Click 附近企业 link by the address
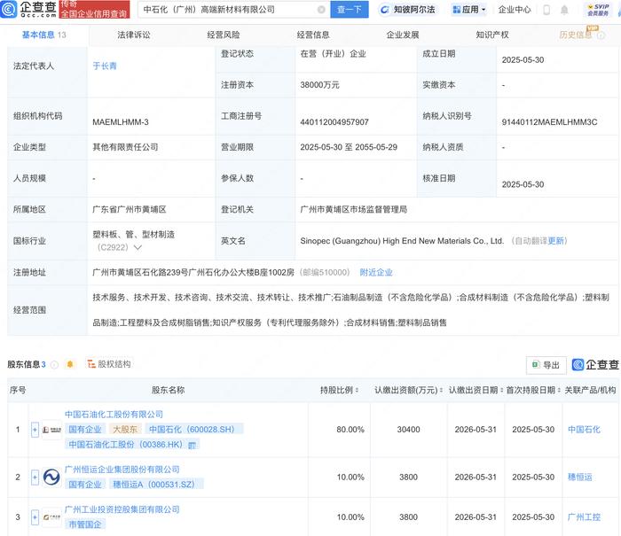Screen dimensions: 621x536 376,273
